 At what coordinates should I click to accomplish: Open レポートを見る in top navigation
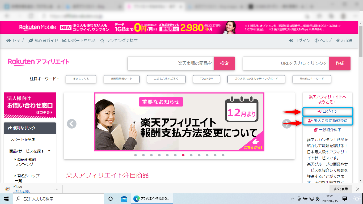click(x=79, y=41)
